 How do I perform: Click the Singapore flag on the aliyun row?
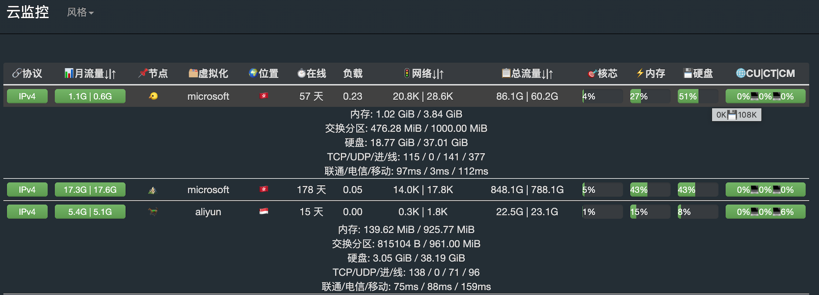264,212
